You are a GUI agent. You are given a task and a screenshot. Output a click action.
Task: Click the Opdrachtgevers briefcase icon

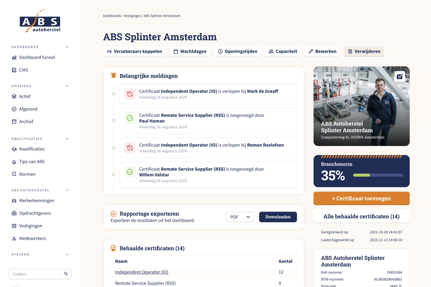(x=14, y=213)
